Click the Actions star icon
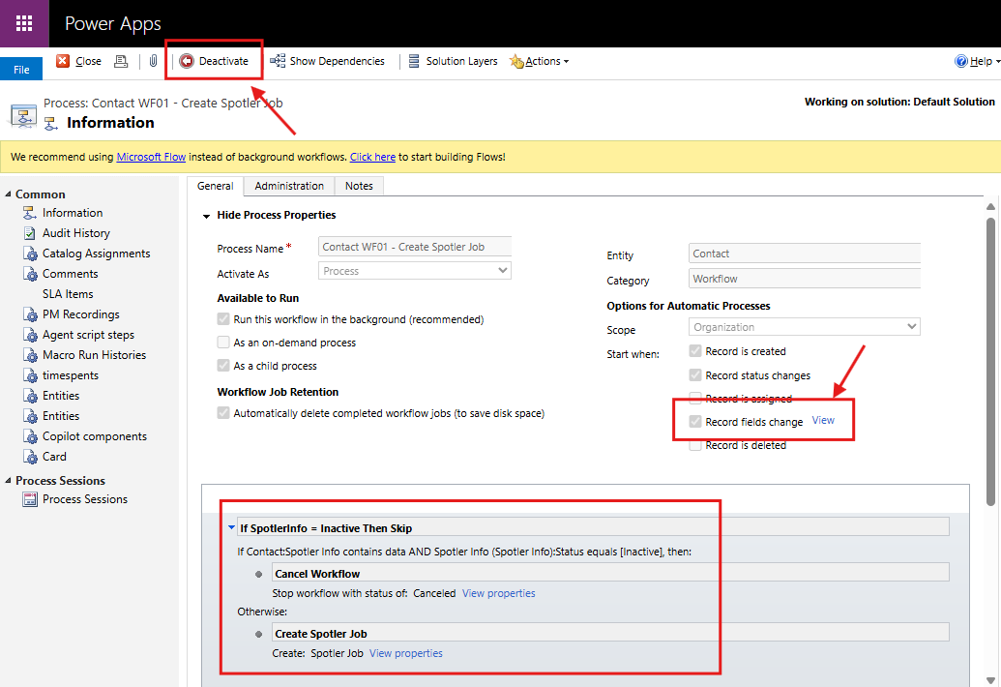 tap(516, 61)
